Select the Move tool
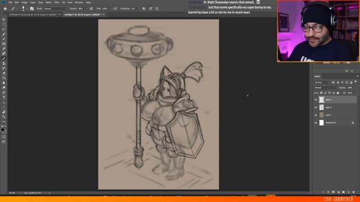 click(4, 20)
